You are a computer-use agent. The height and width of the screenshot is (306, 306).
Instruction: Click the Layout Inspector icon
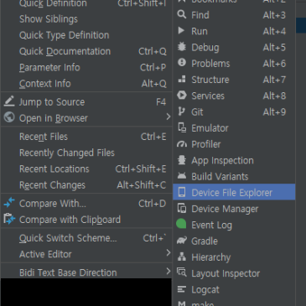pyautogui.click(x=182, y=272)
